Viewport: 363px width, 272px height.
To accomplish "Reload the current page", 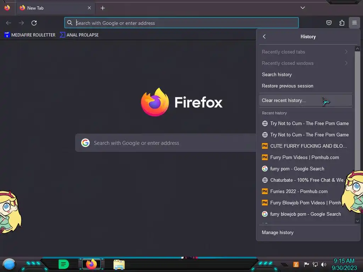I will tap(34, 23).
